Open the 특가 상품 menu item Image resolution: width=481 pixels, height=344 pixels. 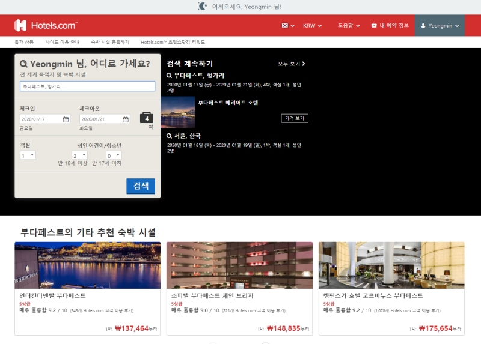pos(24,42)
